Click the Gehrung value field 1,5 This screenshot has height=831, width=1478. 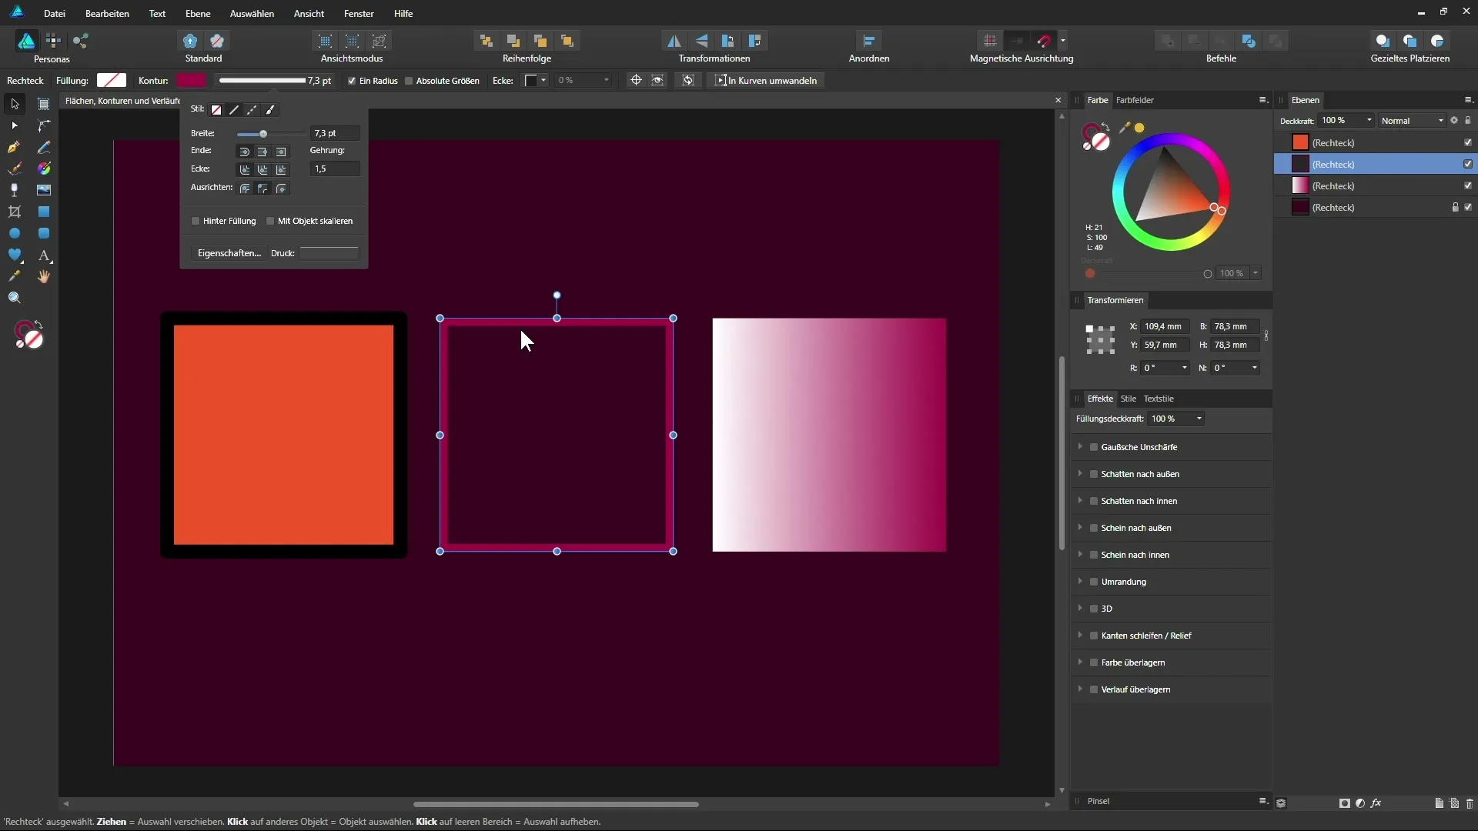(x=335, y=169)
